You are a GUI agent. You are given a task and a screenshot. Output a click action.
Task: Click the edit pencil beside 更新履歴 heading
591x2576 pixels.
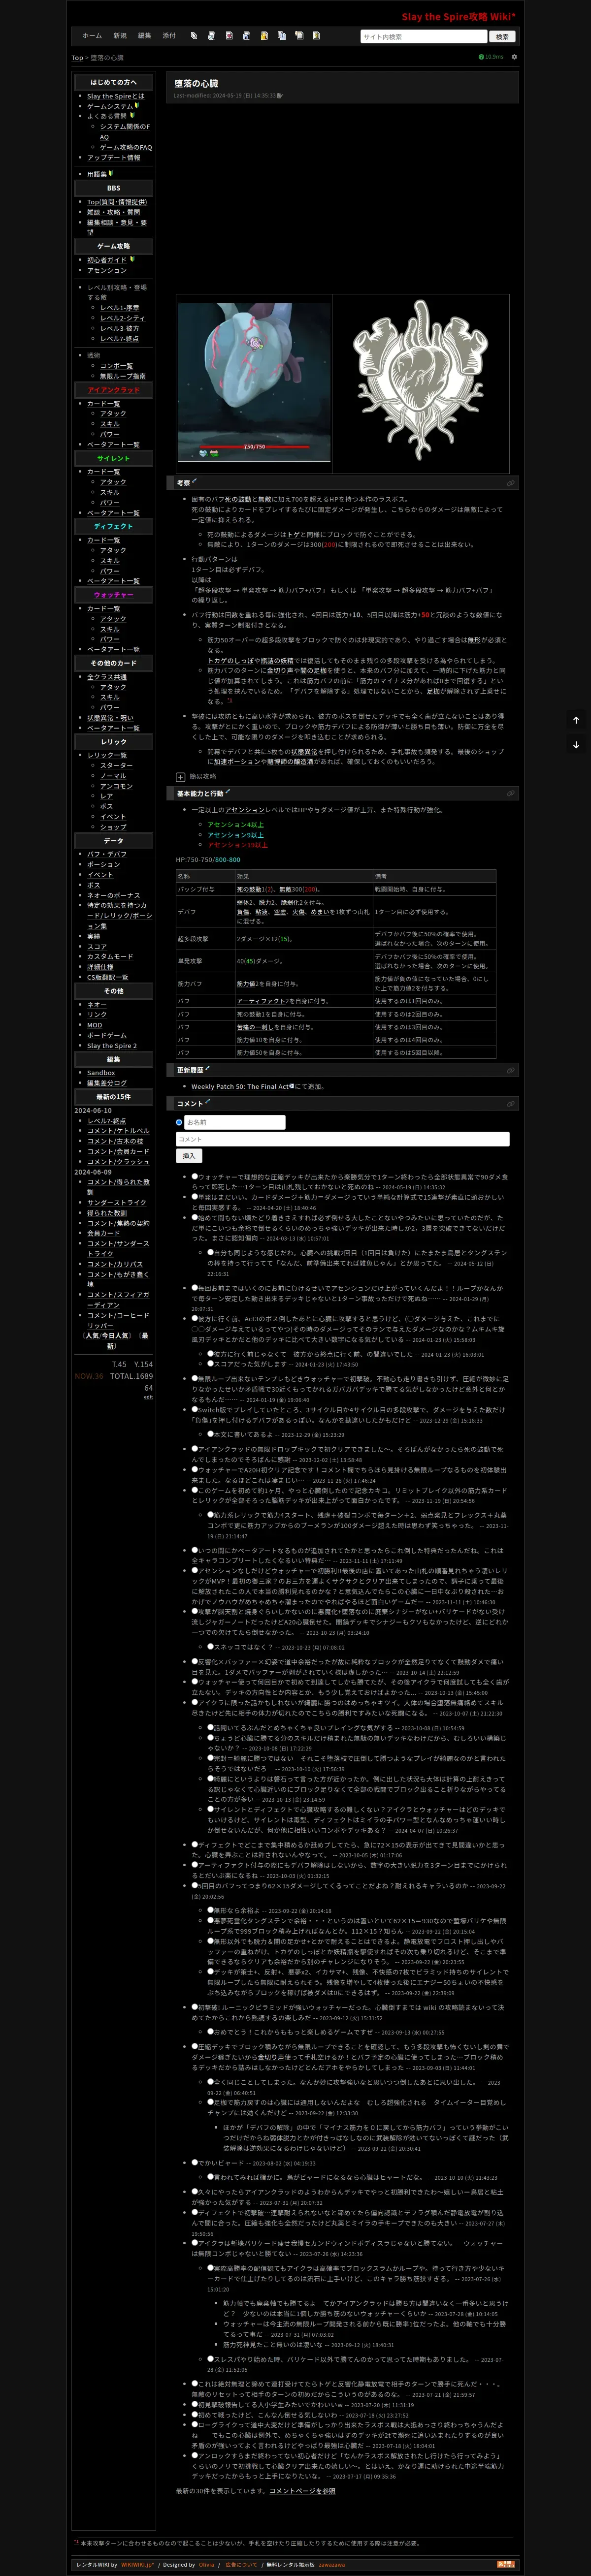[208, 1069]
